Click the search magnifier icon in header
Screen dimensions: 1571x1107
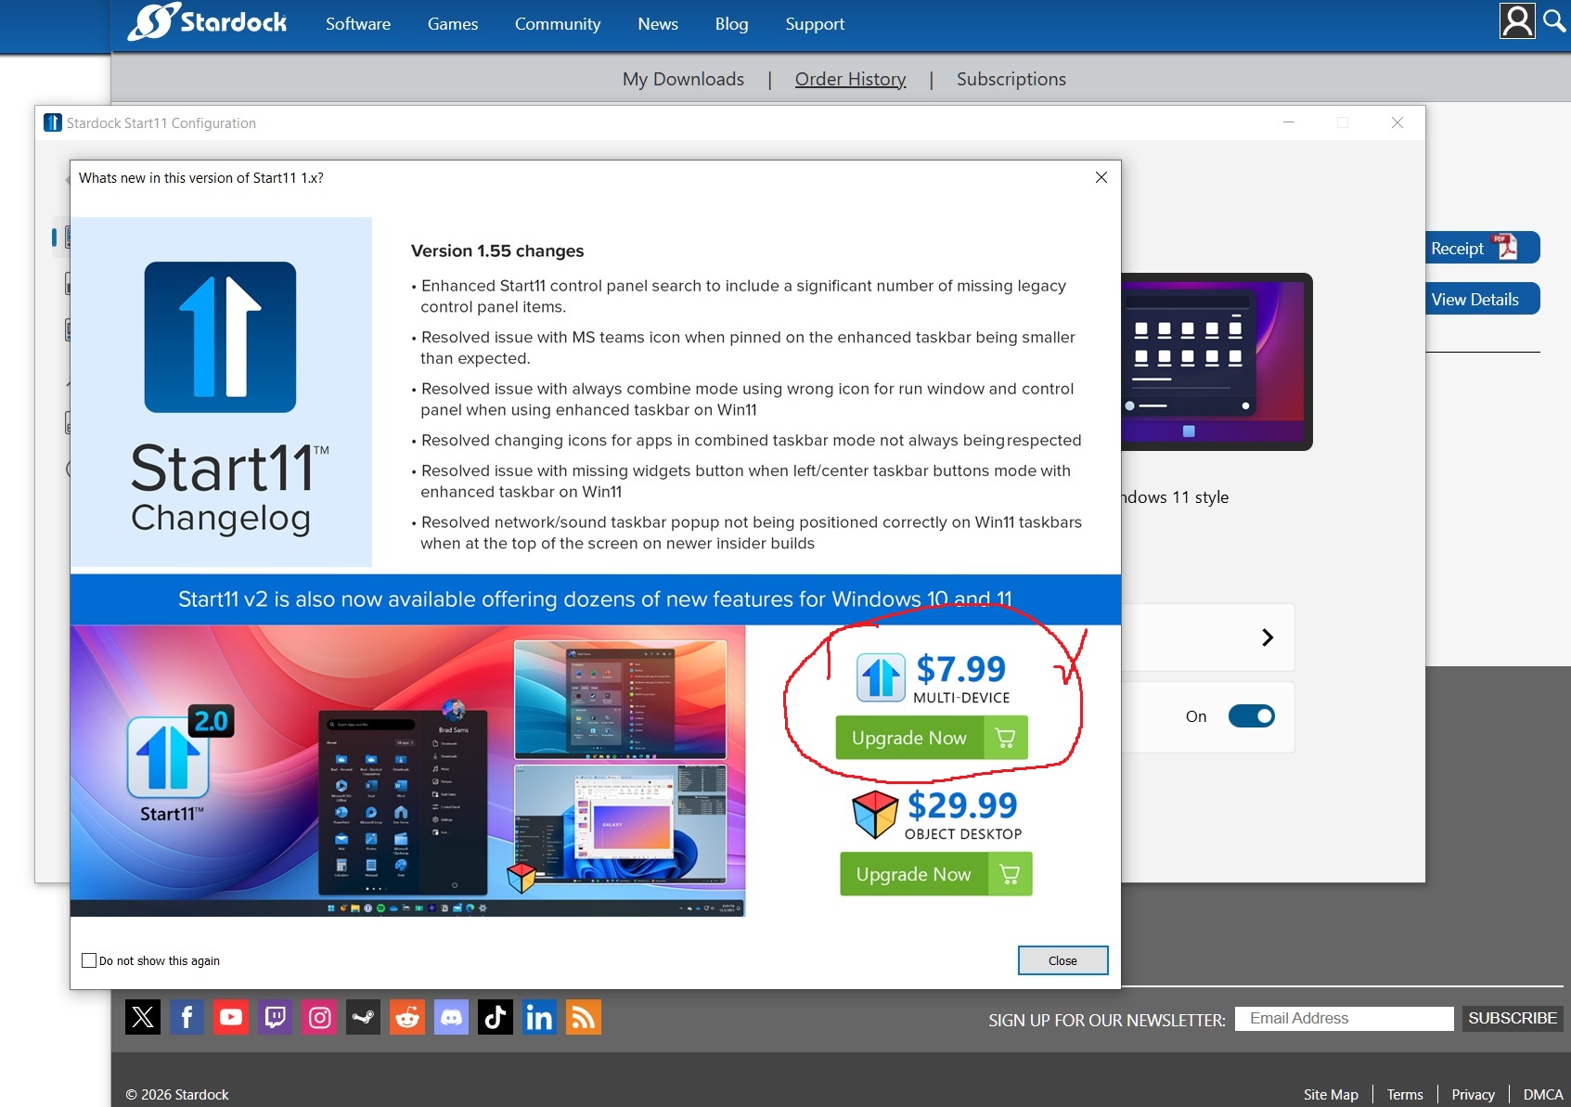[1554, 20]
